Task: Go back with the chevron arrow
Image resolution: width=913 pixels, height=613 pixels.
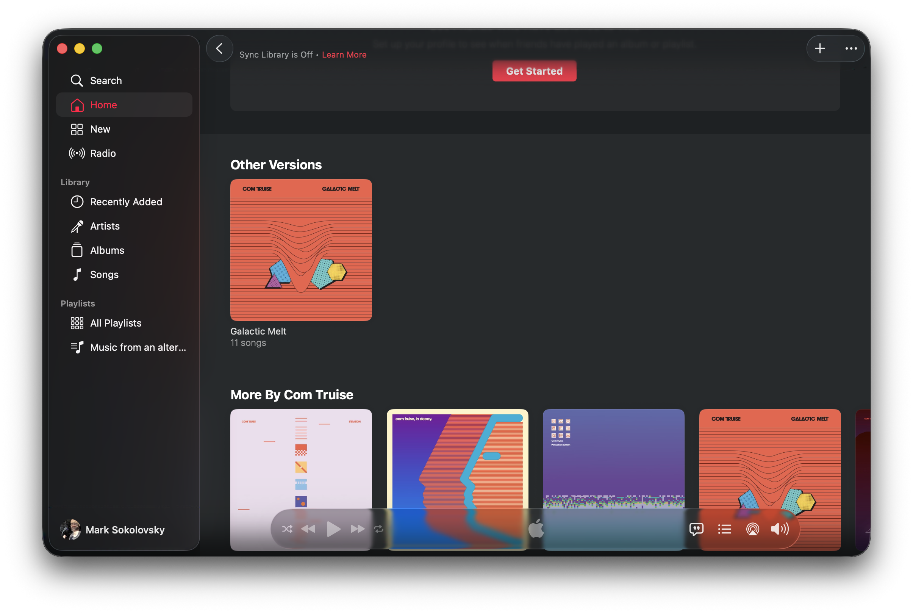Action: (219, 48)
